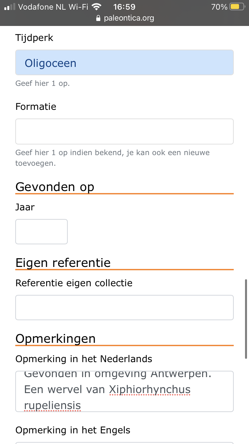Click the Tijdperk label
Viewport: 249px width, 444px height.
pyautogui.click(x=34, y=38)
